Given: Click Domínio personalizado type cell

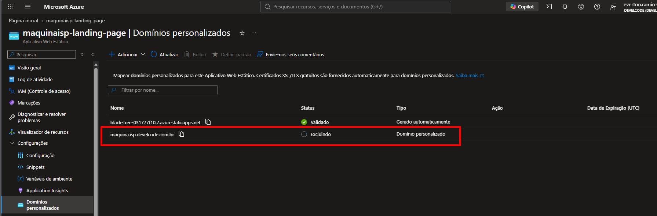Looking at the screenshot, I should pos(421,134).
